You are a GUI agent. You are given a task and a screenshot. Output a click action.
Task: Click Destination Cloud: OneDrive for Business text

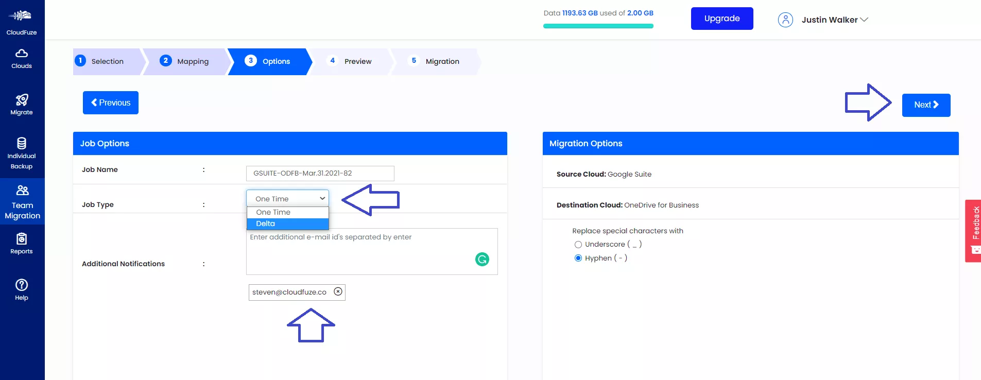pos(628,205)
